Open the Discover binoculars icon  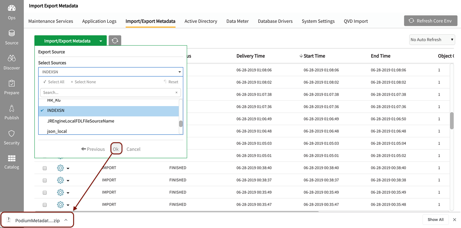(x=12, y=58)
